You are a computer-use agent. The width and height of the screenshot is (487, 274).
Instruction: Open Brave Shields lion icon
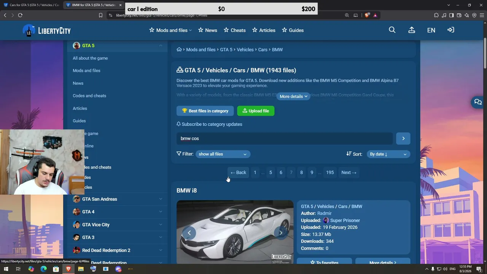click(x=367, y=15)
